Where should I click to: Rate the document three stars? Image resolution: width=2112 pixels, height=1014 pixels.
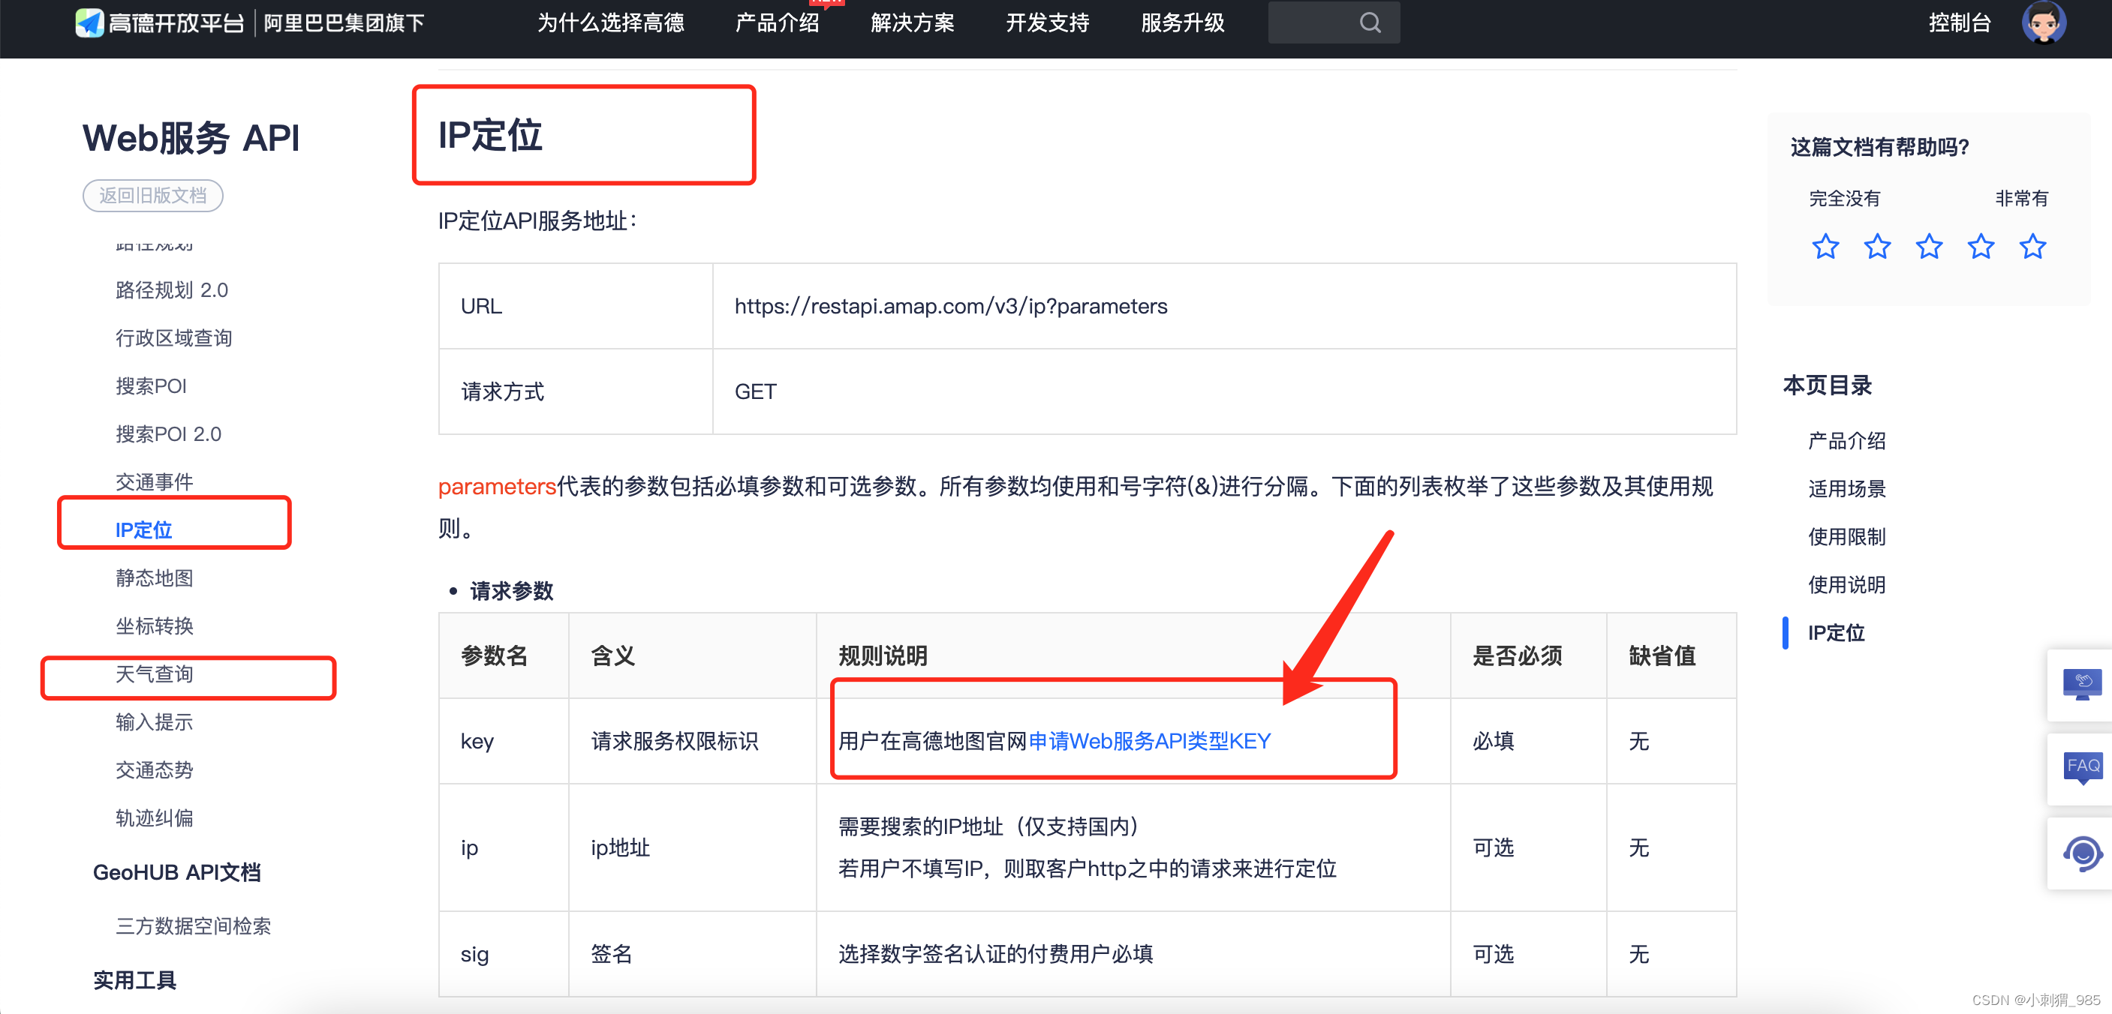pos(1928,247)
